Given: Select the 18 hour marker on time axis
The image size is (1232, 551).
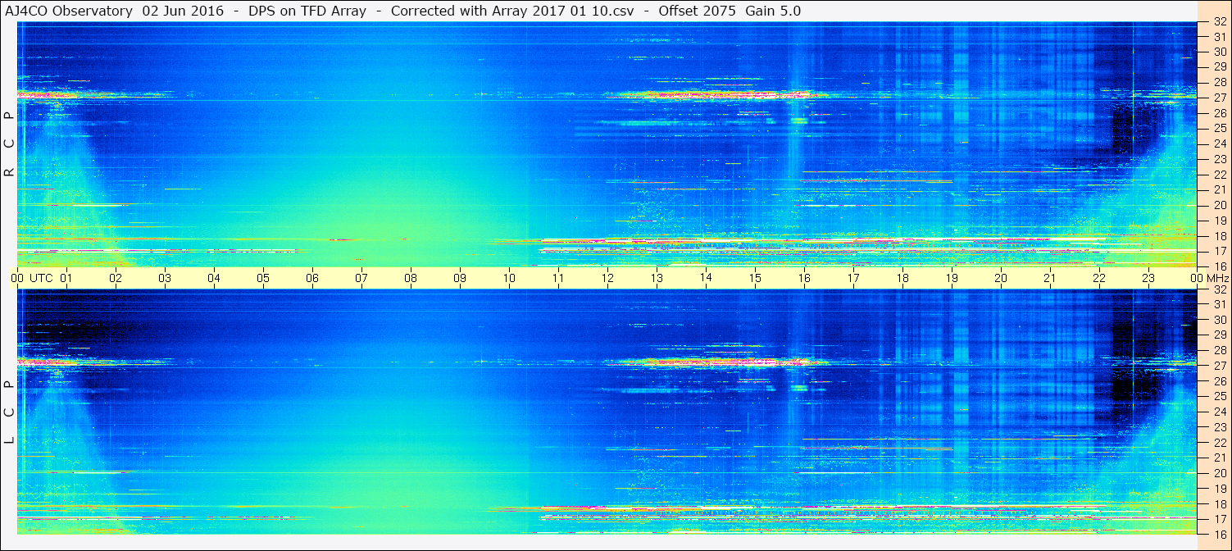Looking at the screenshot, I should pos(902,278).
